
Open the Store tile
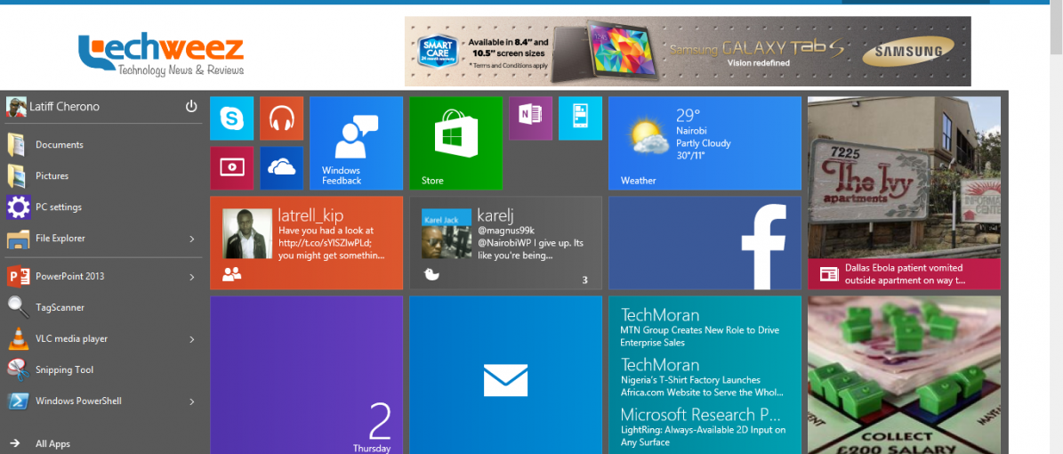click(455, 143)
